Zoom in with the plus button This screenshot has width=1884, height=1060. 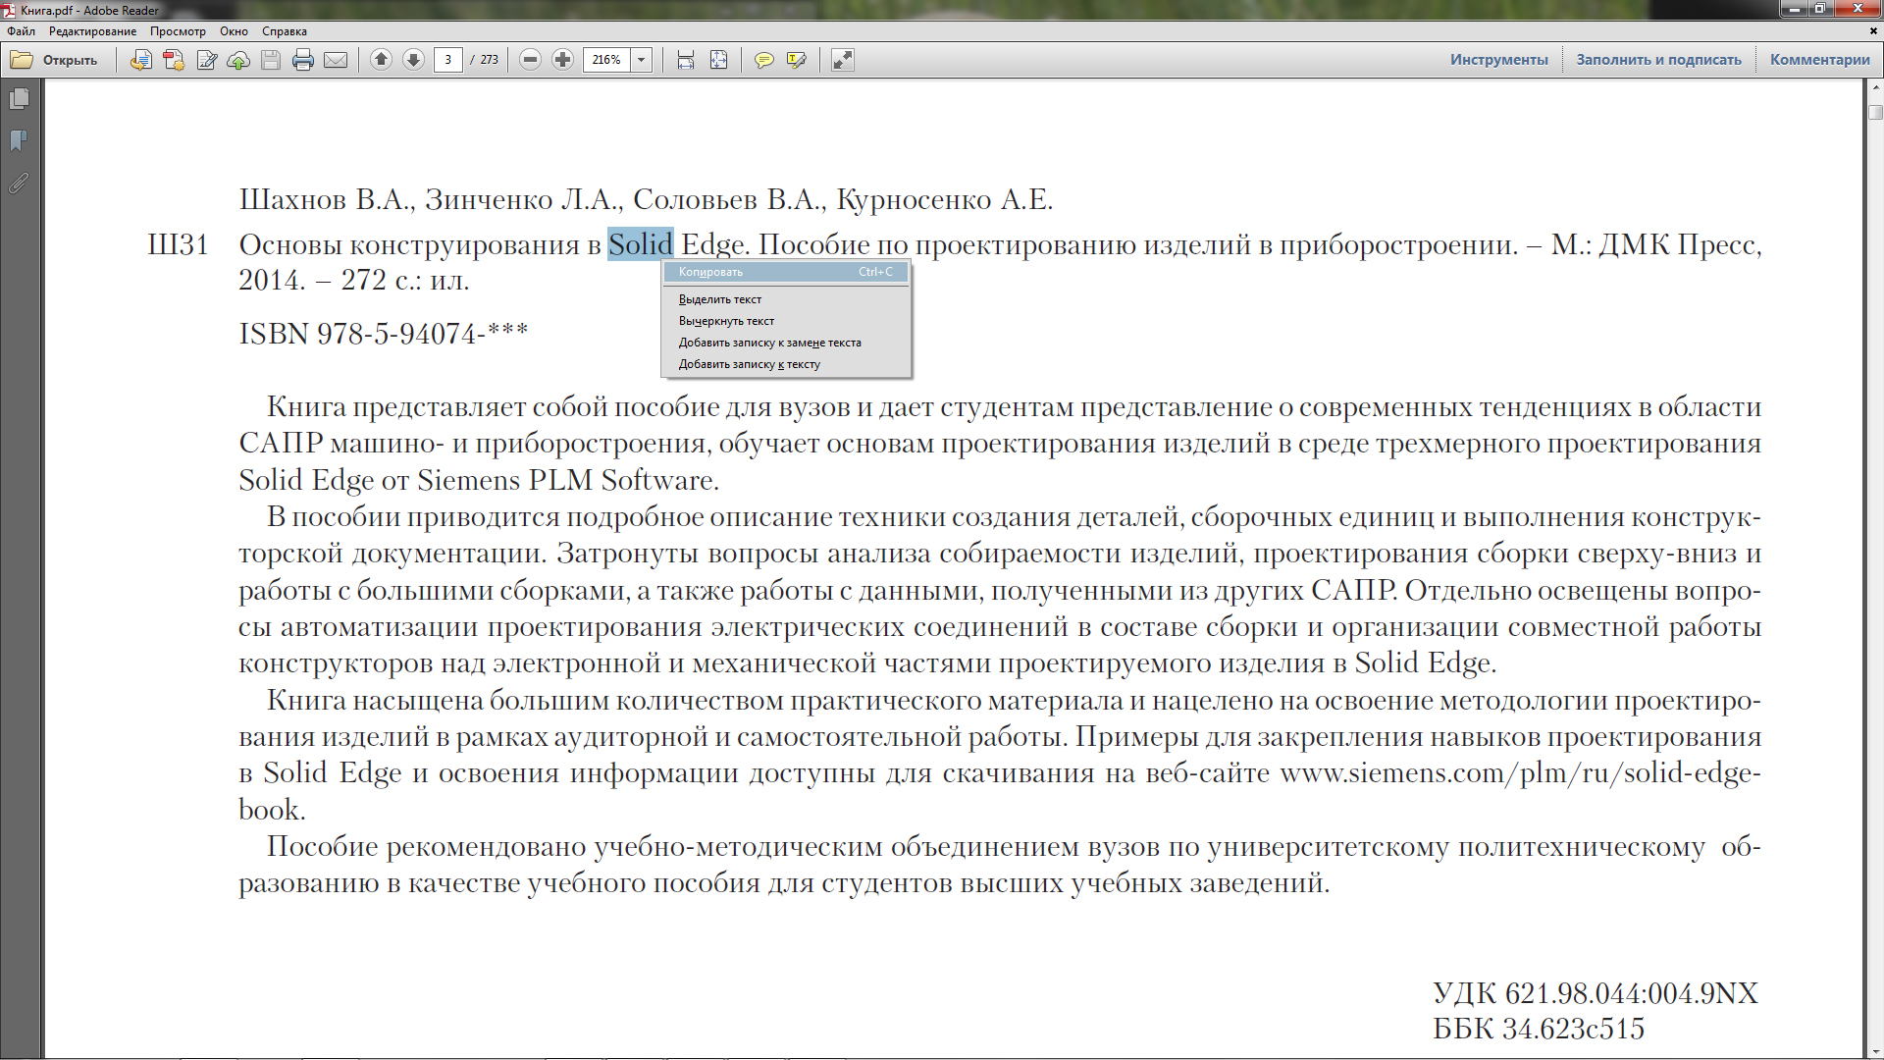coord(562,60)
